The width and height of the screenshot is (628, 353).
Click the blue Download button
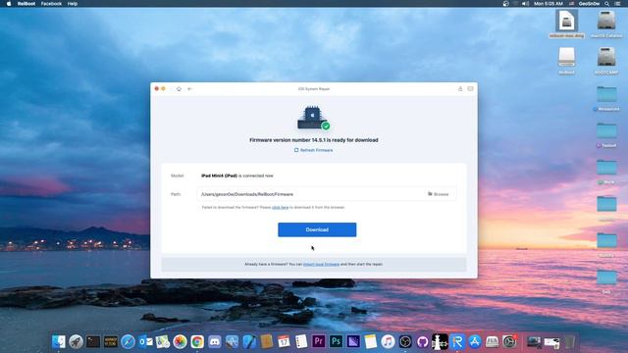tap(317, 229)
